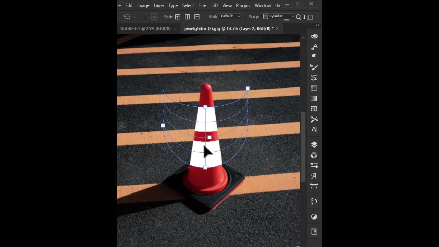
Task: Split the warp horizontally
Action: tap(197, 17)
